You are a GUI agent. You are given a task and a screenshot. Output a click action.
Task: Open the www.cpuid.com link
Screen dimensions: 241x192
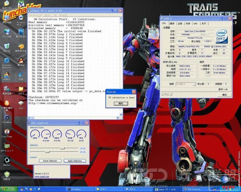point(42,177)
